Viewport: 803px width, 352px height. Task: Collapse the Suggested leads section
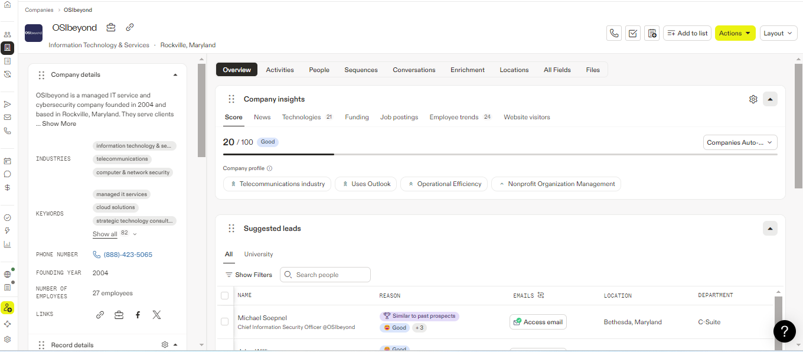point(770,229)
